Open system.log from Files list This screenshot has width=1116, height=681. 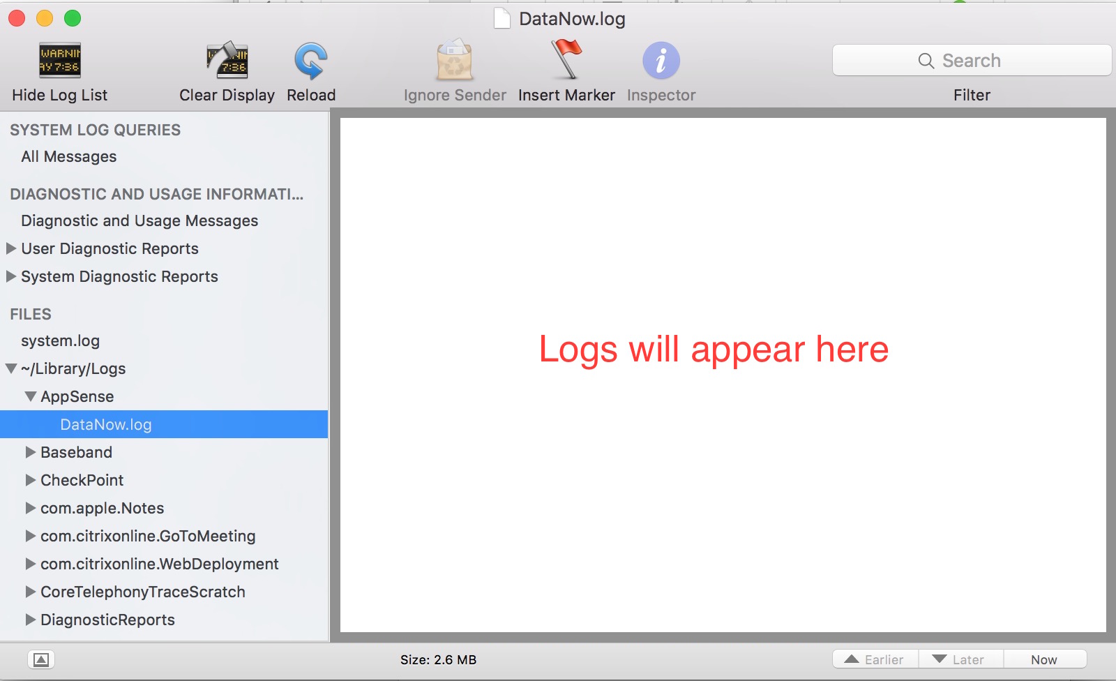(x=61, y=341)
